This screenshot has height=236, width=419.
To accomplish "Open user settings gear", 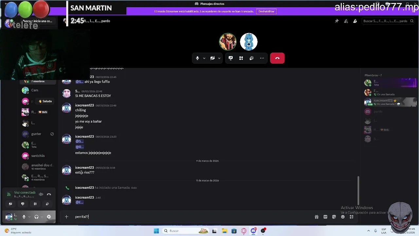I will click(x=49, y=217).
